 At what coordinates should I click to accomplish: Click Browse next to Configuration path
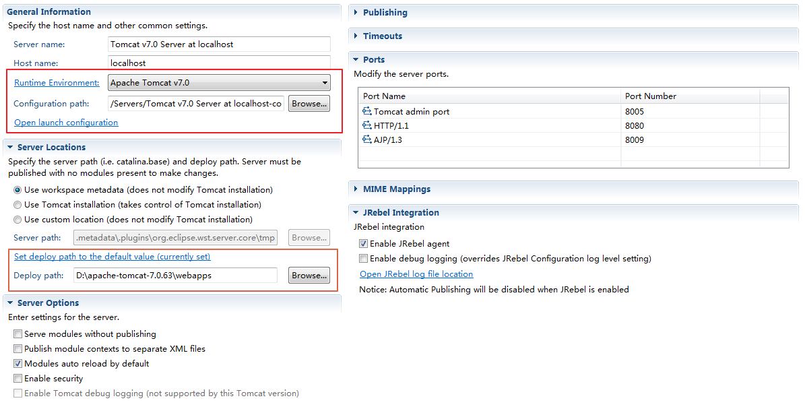pyautogui.click(x=309, y=103)
